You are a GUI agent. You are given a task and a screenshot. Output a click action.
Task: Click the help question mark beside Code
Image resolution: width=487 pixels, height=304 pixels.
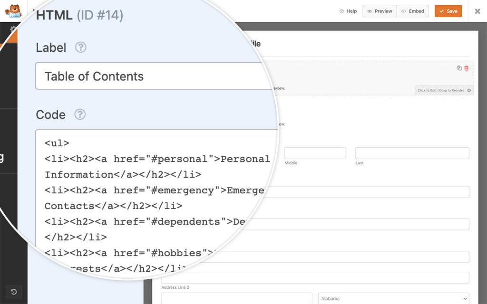[80, 114]
